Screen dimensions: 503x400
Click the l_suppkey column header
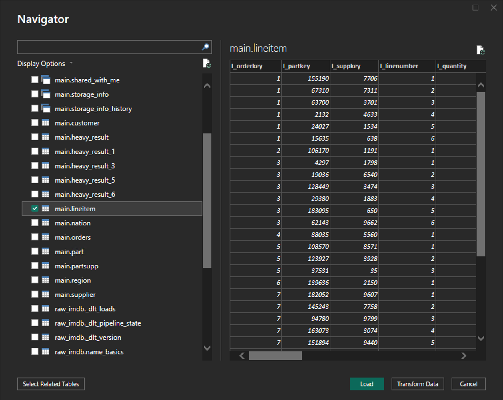354,66
